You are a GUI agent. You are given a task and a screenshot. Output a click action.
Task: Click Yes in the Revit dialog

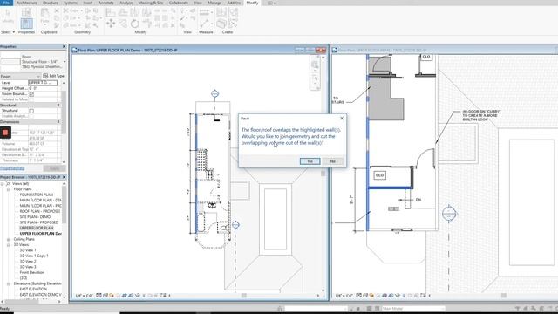point(310,161)
